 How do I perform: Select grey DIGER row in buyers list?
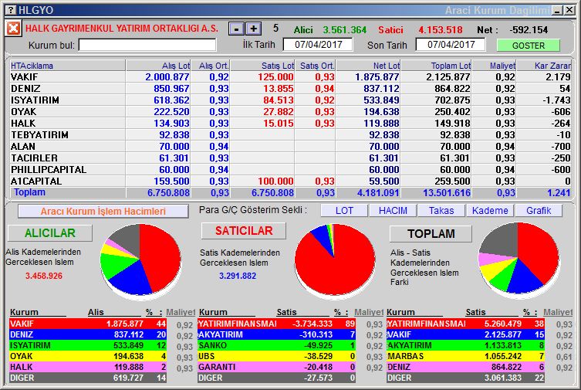88,378
